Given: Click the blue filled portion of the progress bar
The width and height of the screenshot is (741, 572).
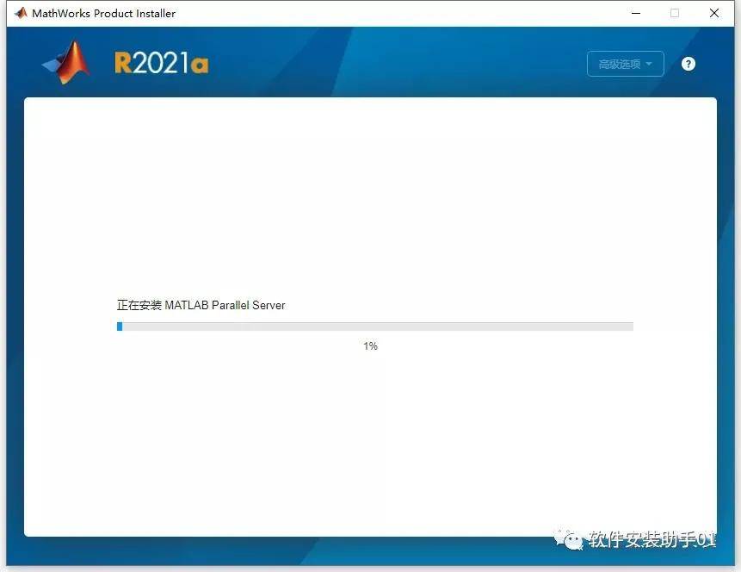Looking at the screenshot, I should point(120,326).
